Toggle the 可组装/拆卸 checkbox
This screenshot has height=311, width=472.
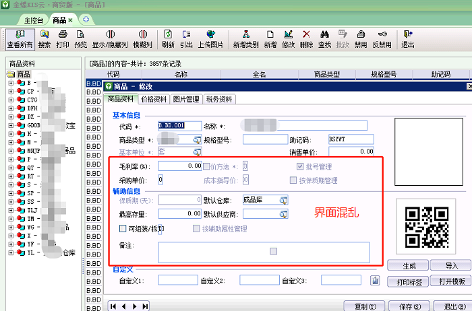tap(122, 230)
